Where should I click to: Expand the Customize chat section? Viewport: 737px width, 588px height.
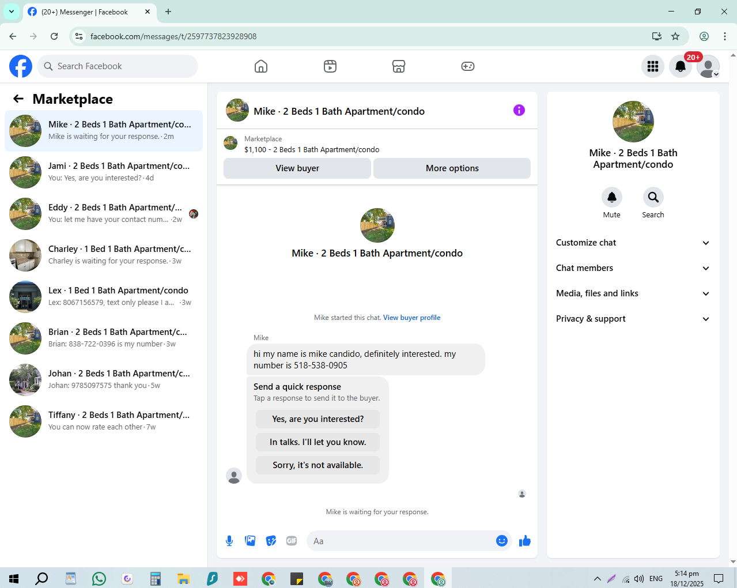[633, 243]
